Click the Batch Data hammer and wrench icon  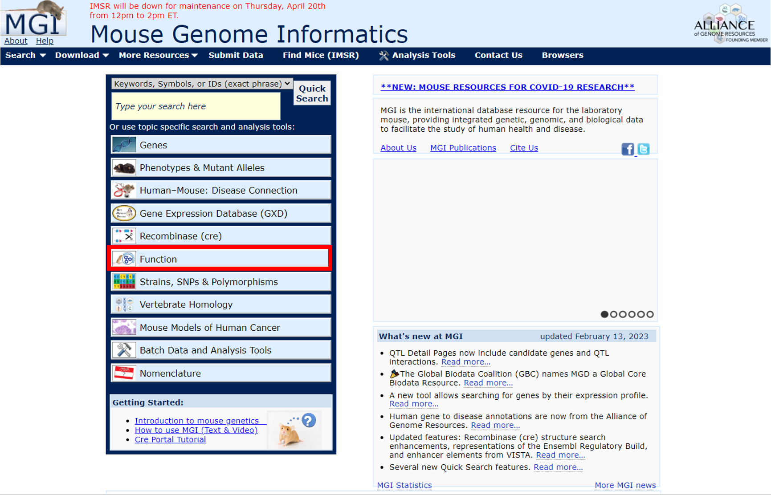[x=124, y=350]
